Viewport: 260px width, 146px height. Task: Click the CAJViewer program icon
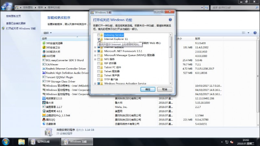(44, 64)
